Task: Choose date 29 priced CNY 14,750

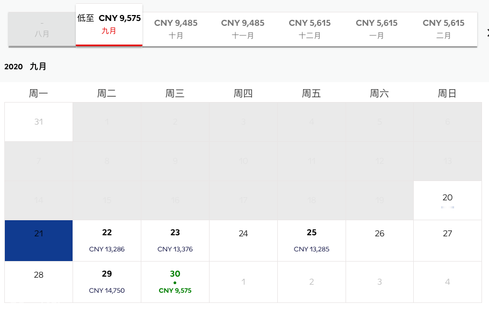Action: (x=107, y=282)
